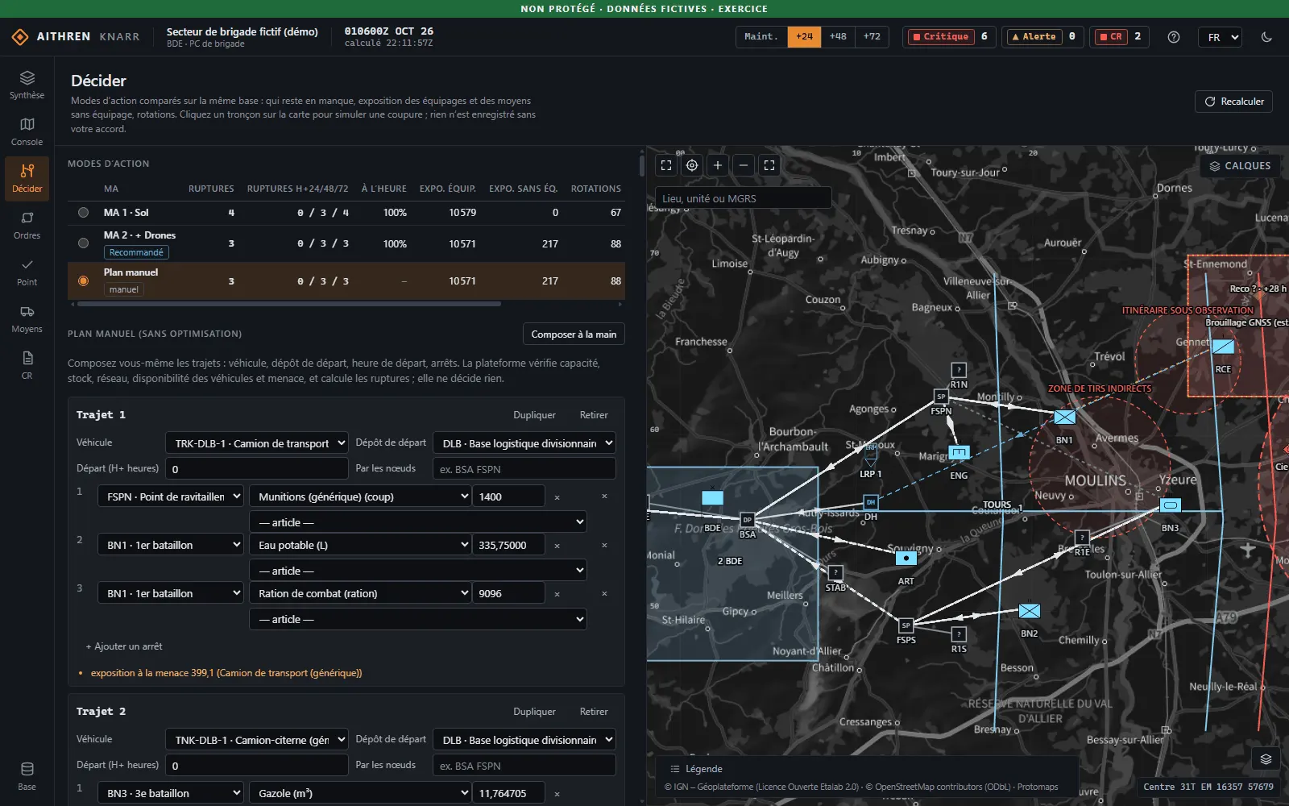Click Retirer for Trajet 2
Screen dimensions: 1289x806
594,712
